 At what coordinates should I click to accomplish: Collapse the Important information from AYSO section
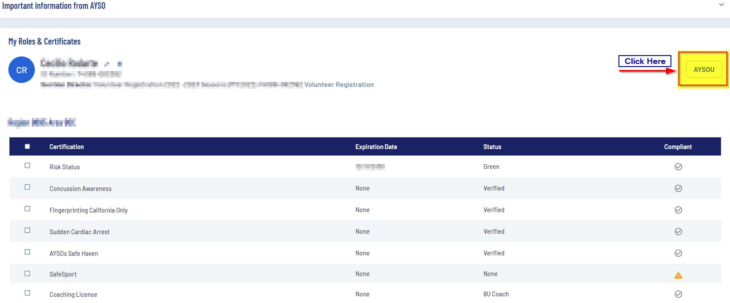[x=721, y=5]
